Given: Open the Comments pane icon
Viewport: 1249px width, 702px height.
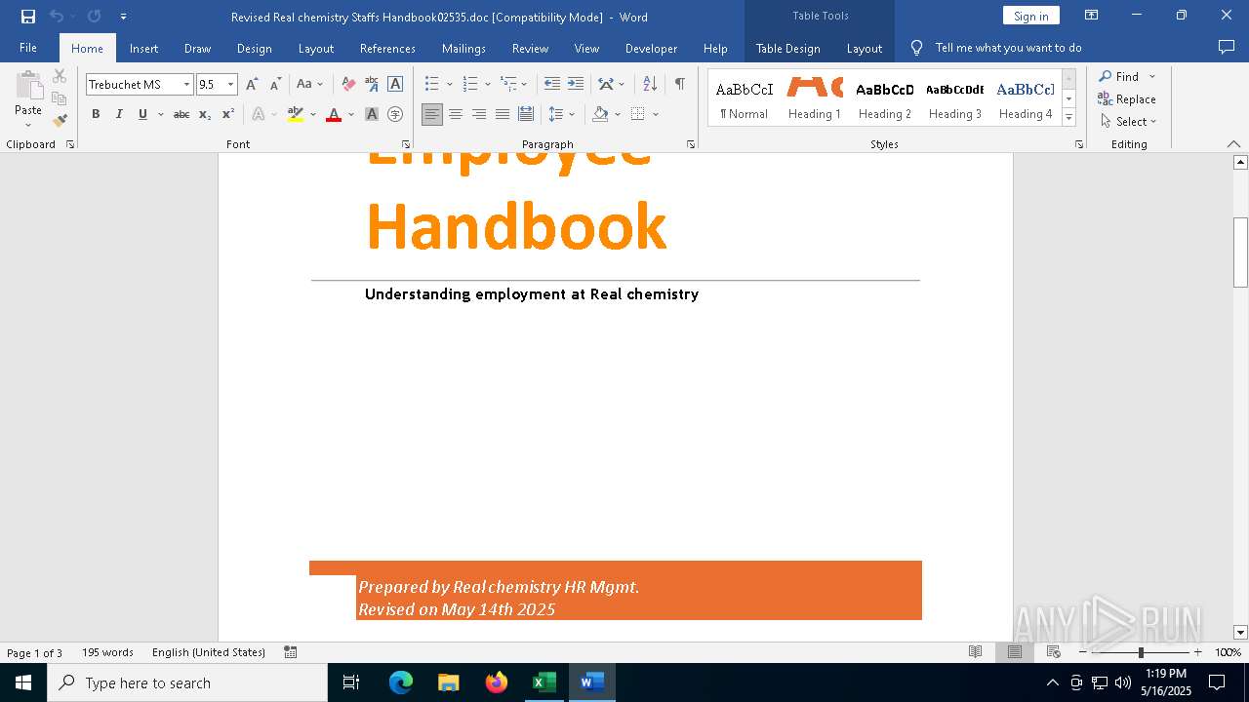Looking at the screenshot, I should [x=1227, y=48].
